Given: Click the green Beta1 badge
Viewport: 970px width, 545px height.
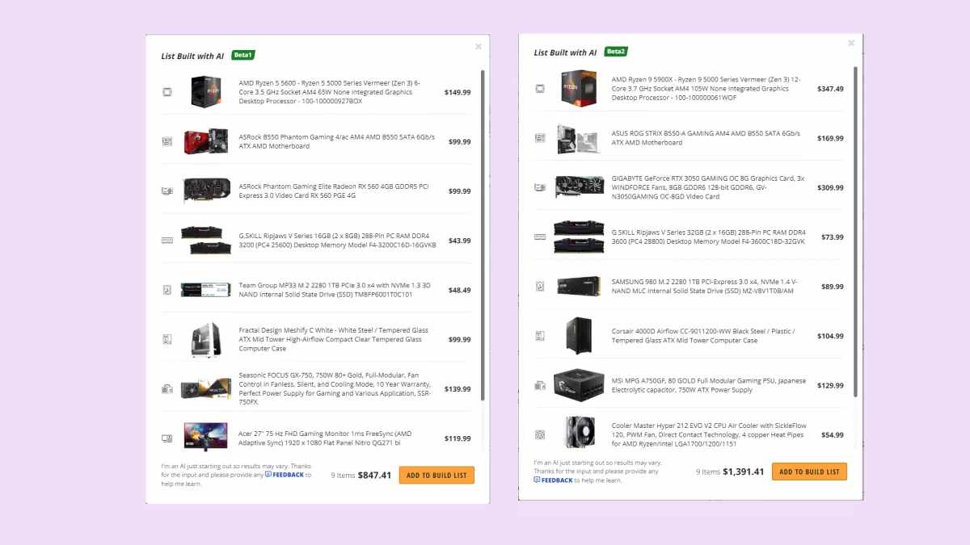Looking at the screenshot, I should point(243,55).
